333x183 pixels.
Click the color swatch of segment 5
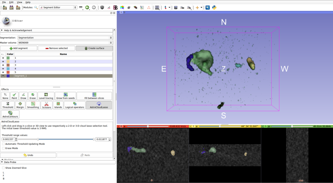coord(8,72)
